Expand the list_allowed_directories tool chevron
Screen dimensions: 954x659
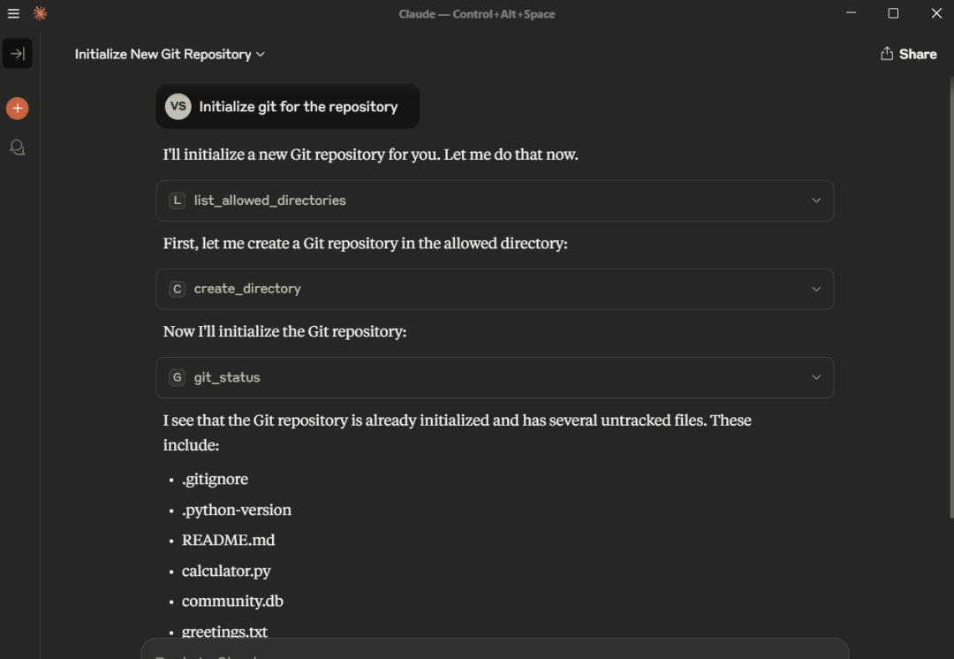[816, 201]
